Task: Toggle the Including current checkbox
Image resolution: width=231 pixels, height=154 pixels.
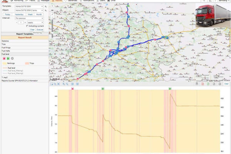Action: click(x=27, y=26)
